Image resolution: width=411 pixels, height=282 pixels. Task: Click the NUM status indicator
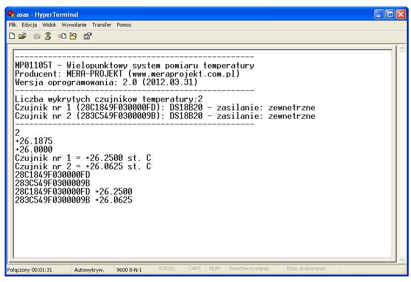(x=214, y=268)
